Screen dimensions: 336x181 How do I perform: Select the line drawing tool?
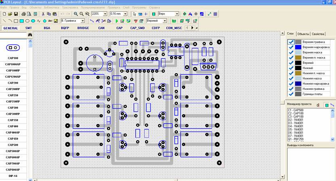pos(4,21)
